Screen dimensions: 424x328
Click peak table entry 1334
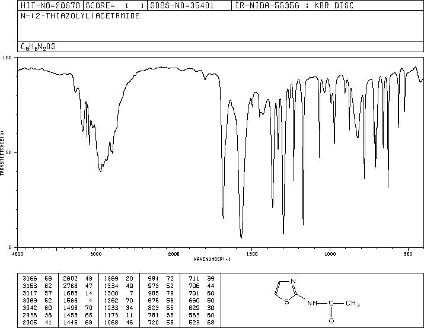click(111, 286)
